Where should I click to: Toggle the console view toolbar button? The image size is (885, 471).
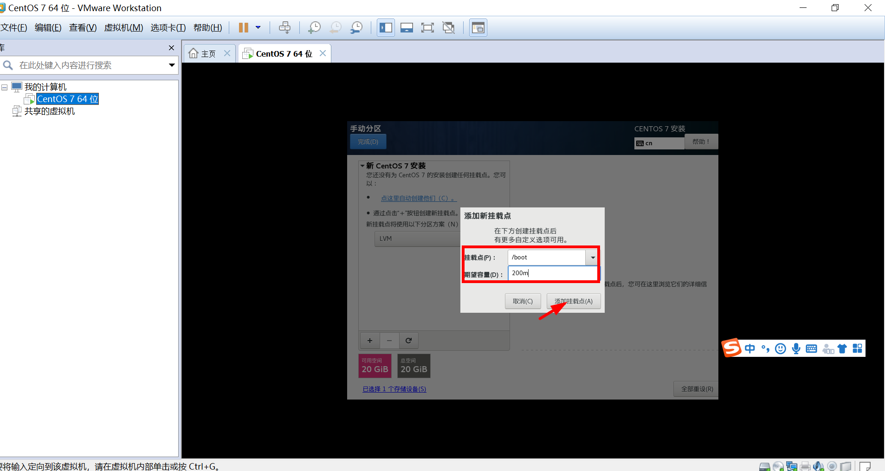click(478, 28)
